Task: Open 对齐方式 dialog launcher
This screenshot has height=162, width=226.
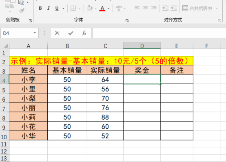Action: click(219, 21)
